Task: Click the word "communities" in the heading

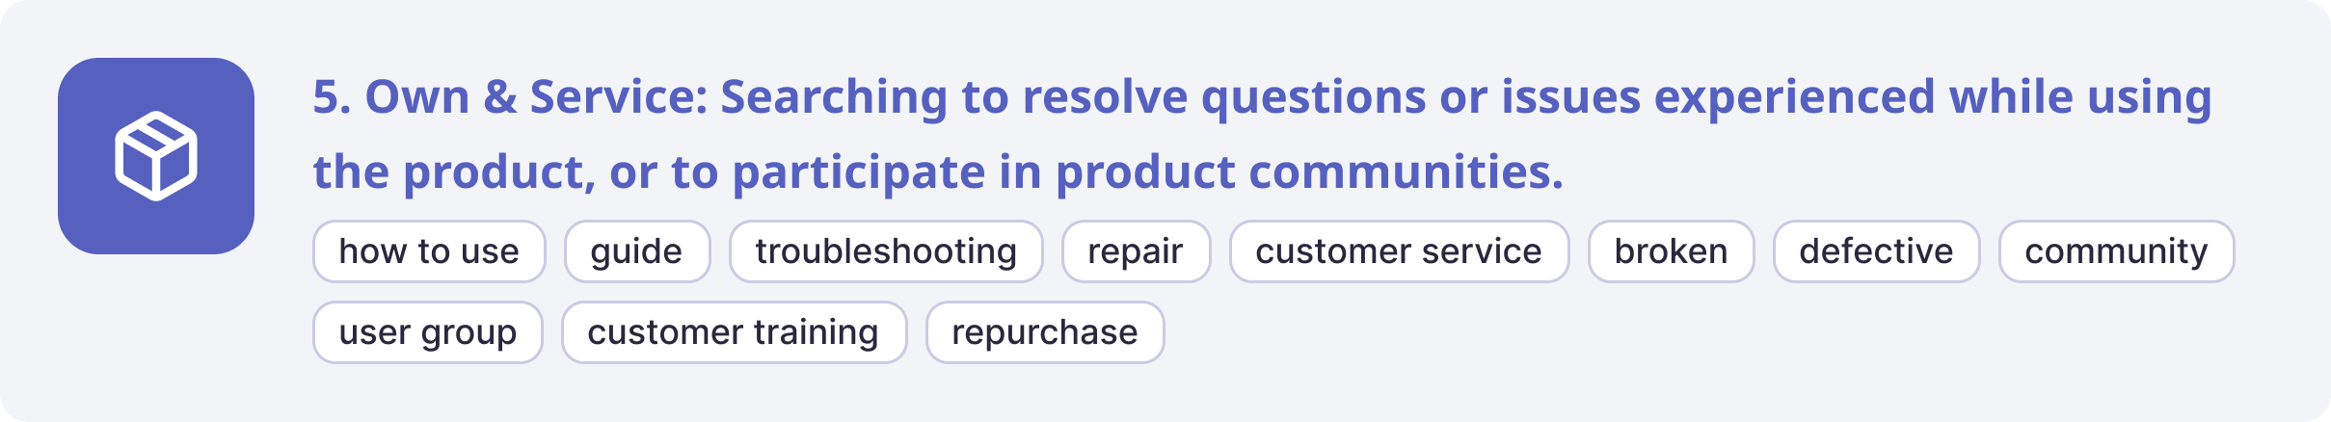Action: click(1406, 172)
